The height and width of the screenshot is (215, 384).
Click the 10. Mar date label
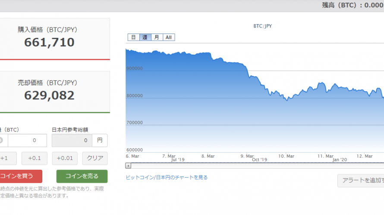pyautogui.click(x=286, y=156)
